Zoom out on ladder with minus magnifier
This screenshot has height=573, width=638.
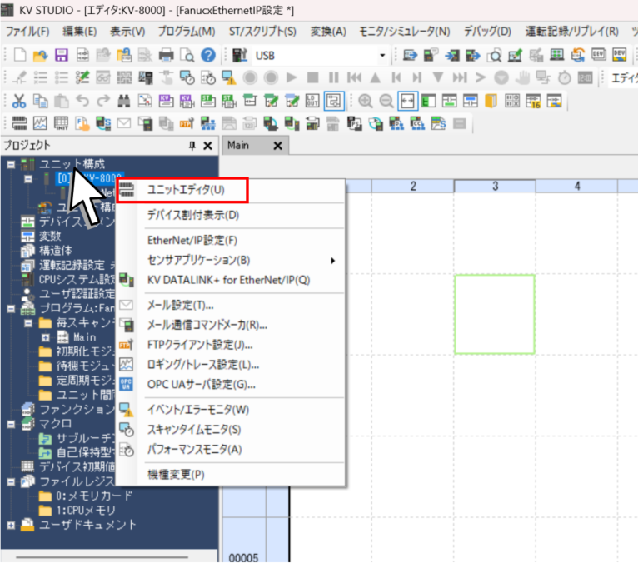386,101
